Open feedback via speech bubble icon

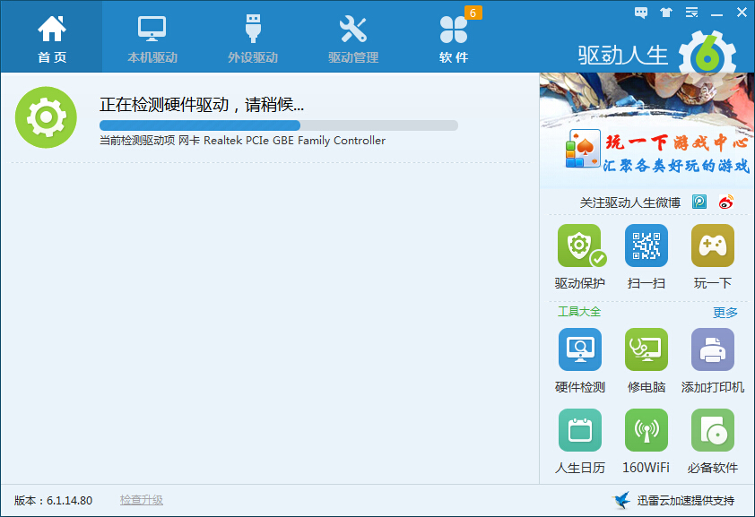pos(640,13)
